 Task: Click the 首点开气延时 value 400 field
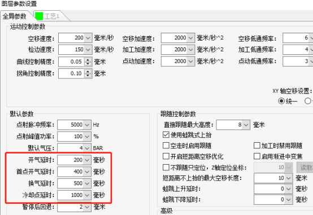coord(71,172)
